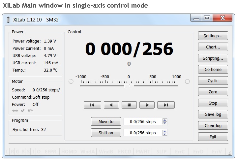This screenshot has width=238, height=161.
Task: Click the WndA status bar indicator
Action: [x=87, y=151]
